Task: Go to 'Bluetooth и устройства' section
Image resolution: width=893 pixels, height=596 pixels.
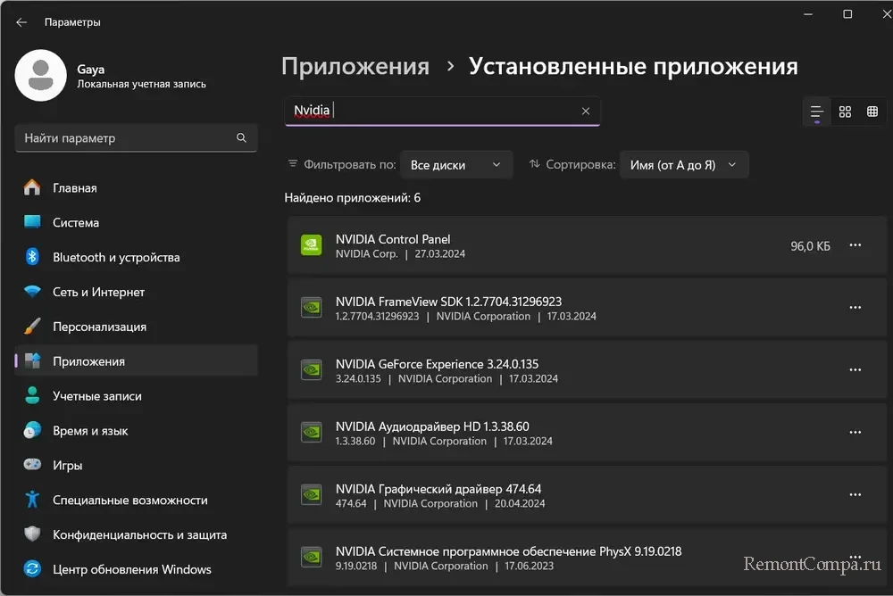Action: click(116, 258)
